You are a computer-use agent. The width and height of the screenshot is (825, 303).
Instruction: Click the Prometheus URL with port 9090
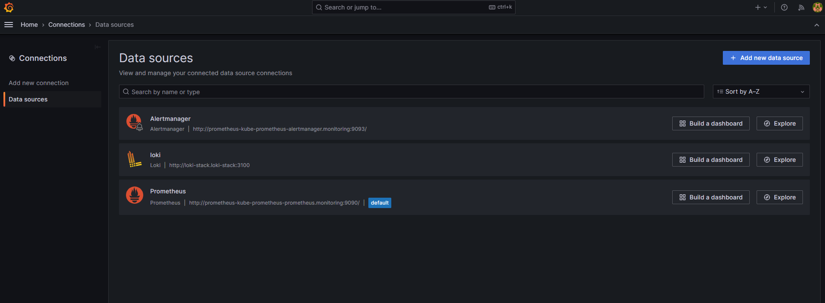(274, 203)
